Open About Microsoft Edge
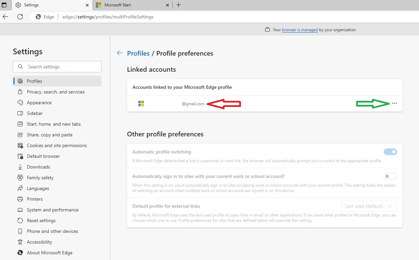Viewport: 419px width, 260px height. pos(57,253)
